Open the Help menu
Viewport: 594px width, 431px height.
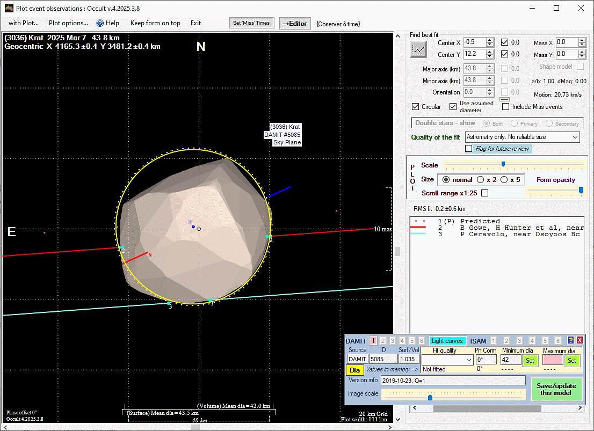112,23
